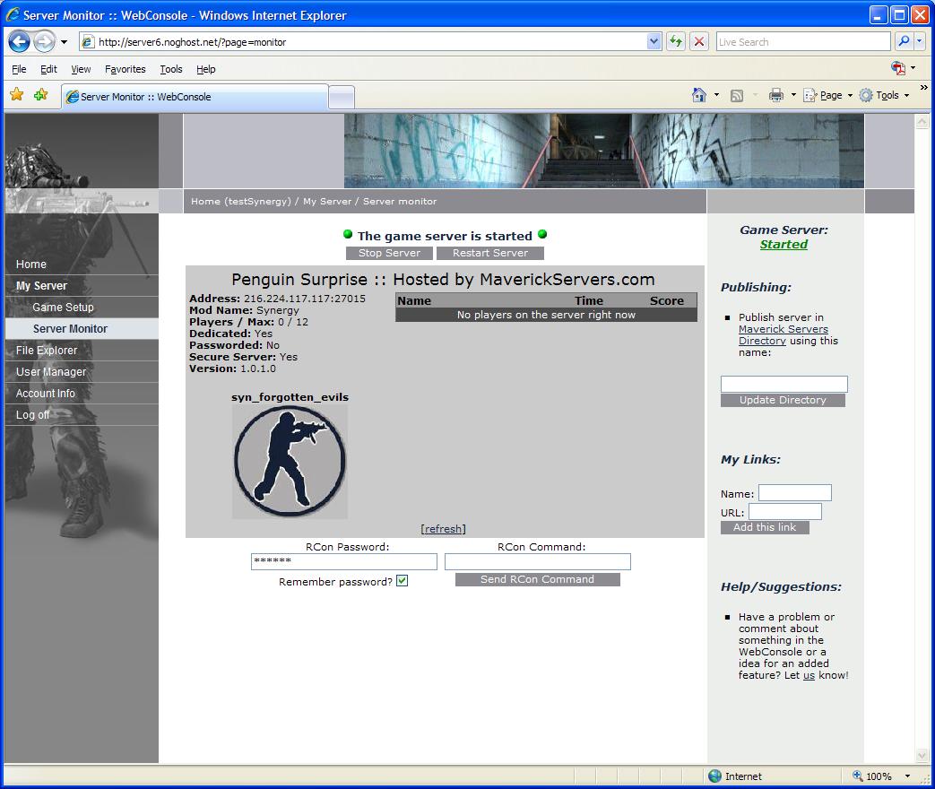Viewport: 935px width, 789px height.
Task: Click the scrollbar down arrow
Action: [x=922, y=756]
